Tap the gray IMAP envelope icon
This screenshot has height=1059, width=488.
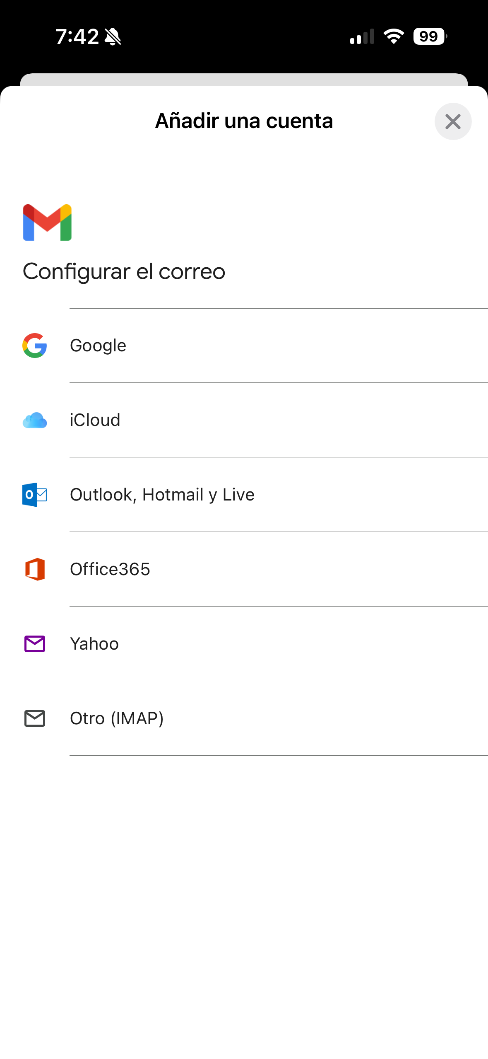click(x=35, y=718)
